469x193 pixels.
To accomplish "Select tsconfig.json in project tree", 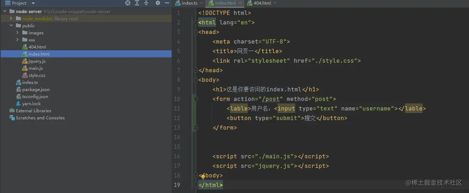I will (x=35, y=96).
